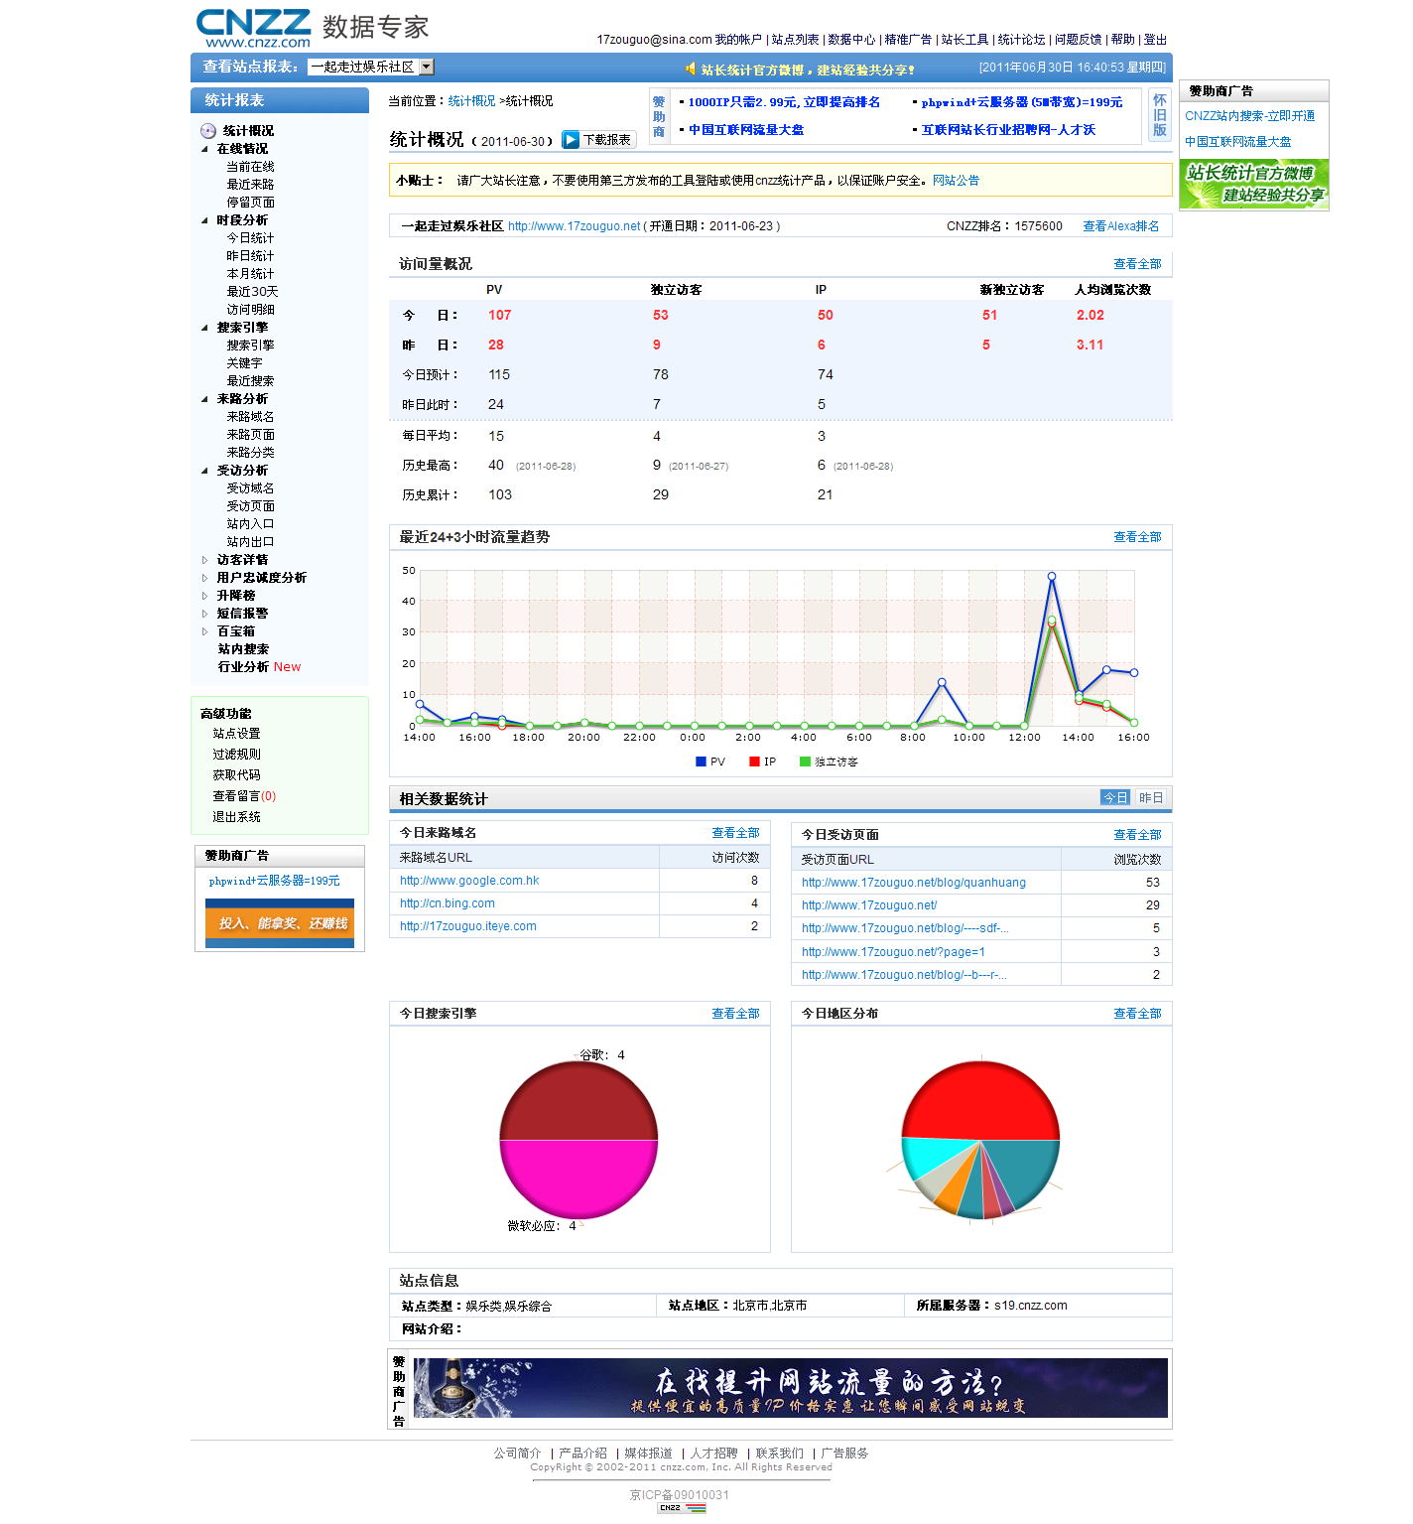1413x1524 pixels.
Task: Switch related data to 今日 tab
Action: pyautogui.click(x=1115, y=798)
